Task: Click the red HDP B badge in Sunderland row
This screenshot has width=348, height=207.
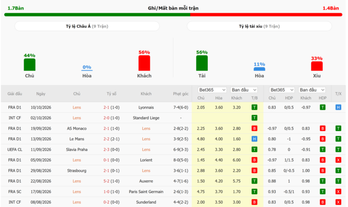Action: coord(322,202)
